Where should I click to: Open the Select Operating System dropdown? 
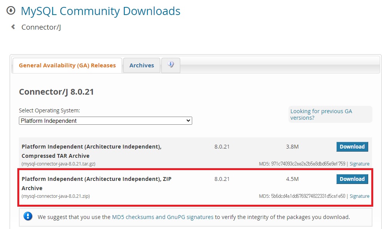pyautogui.click(x=105, y=120)
